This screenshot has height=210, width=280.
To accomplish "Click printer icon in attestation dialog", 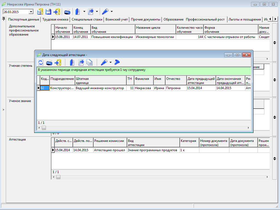I will tap(49, 63).
